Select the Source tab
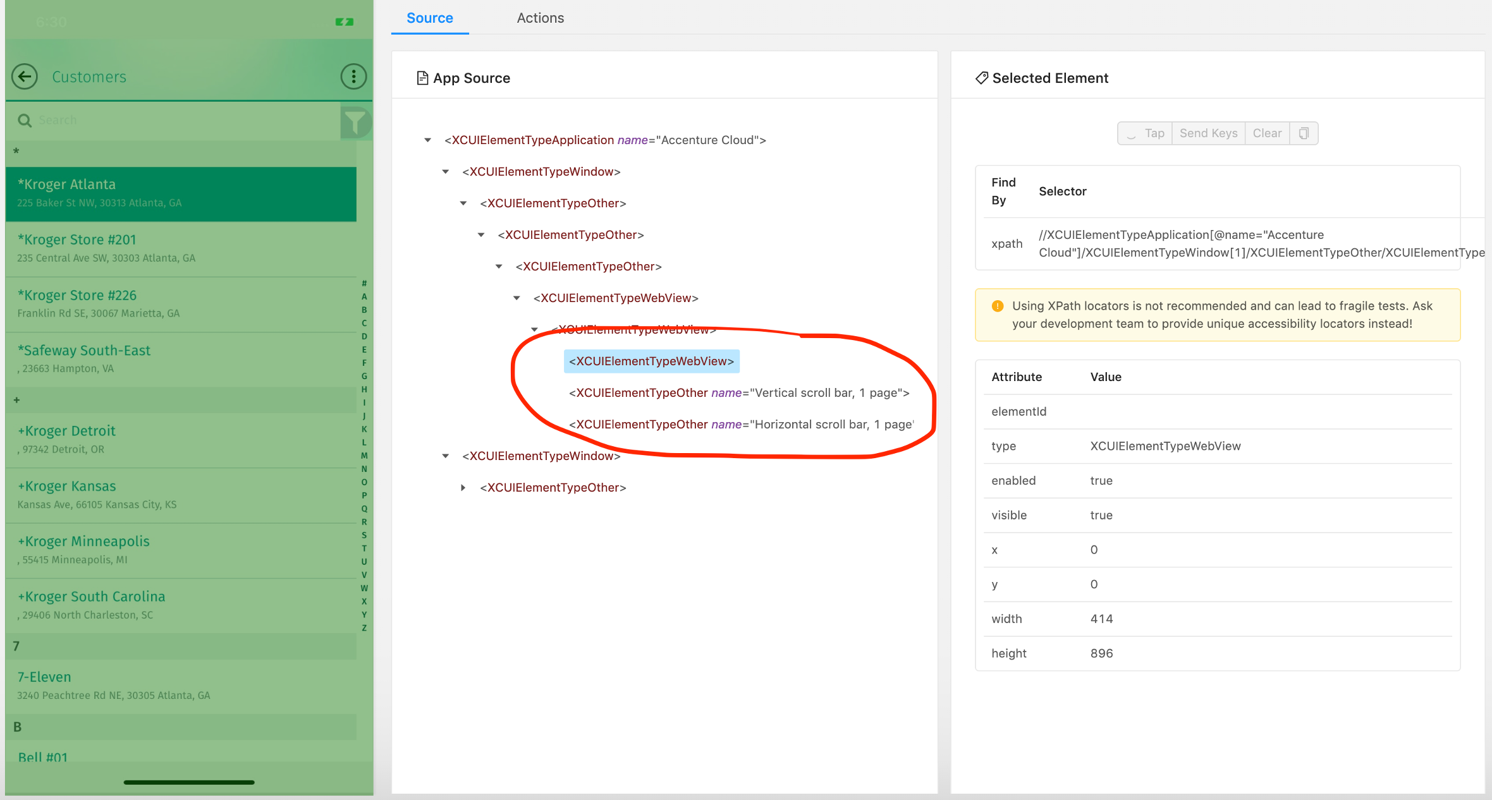Image resolution: width=1492 pixels, height=800 pixels. click(429, 18)
